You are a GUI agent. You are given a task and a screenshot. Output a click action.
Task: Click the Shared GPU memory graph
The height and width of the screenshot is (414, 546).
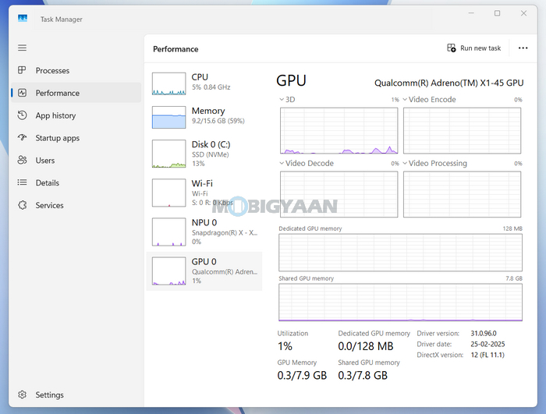tap(400, 303)
